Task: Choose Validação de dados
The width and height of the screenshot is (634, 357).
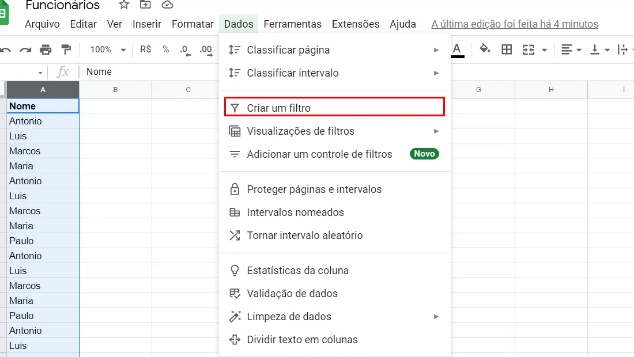Action: click(x=335, y=294)
